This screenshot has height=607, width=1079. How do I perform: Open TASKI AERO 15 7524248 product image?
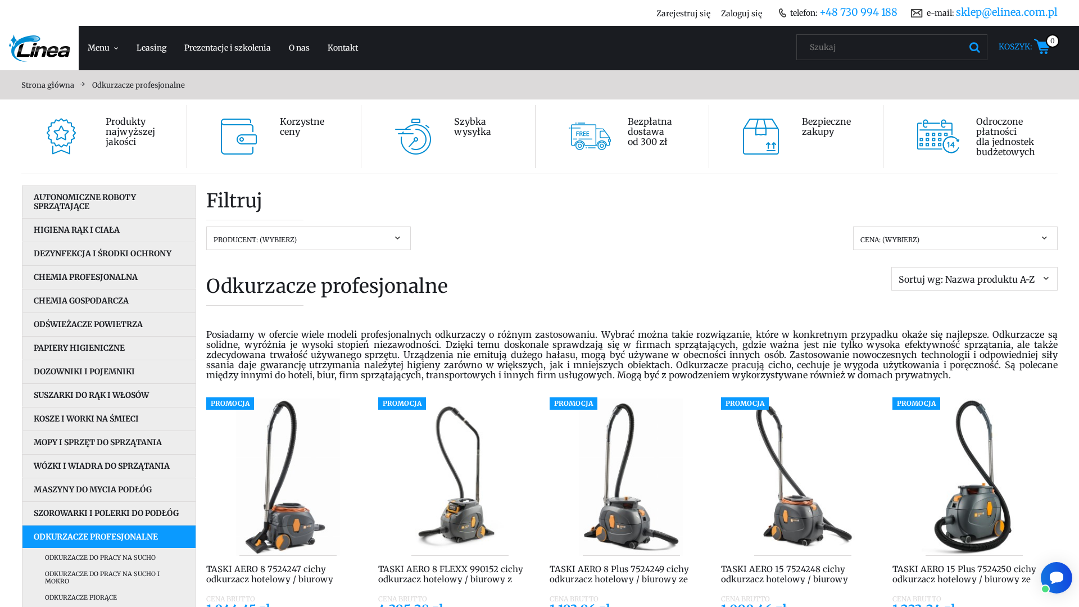803,477
